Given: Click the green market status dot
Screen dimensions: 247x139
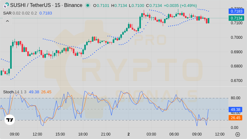Looking at the screenshot, I should click(x=88, y=5).
